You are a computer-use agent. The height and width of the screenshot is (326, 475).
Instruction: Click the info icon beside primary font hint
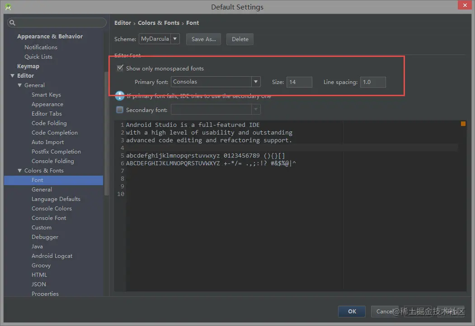coord(120,96)
